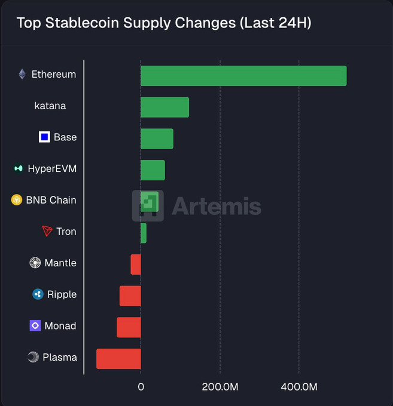Select the green katana bar

[164, 107]
